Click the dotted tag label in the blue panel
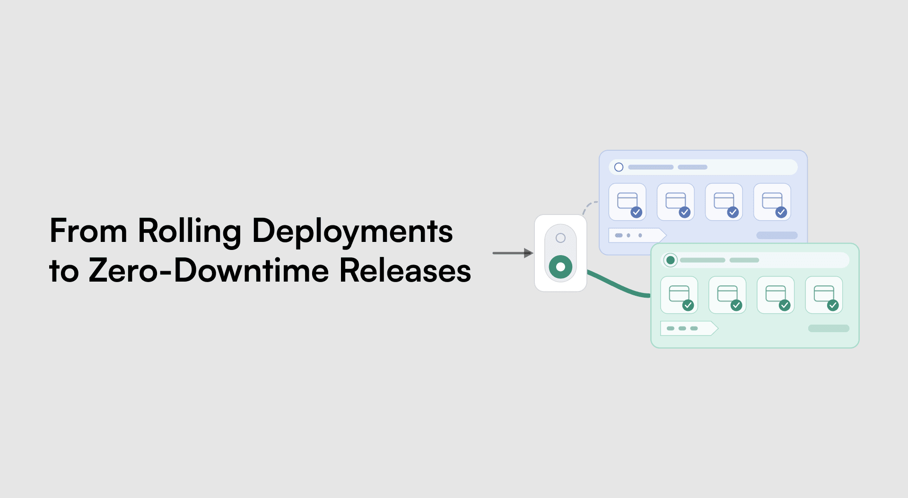Screen dimensions: 908x498 coord(637,235)
